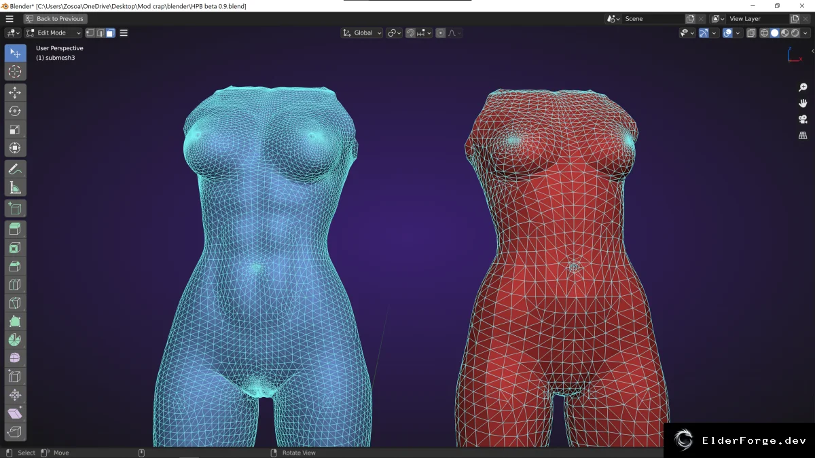Open the scene browse dropdown
Image resolution: width=815 pixels, height=458 pixels.
pos(614,18)
